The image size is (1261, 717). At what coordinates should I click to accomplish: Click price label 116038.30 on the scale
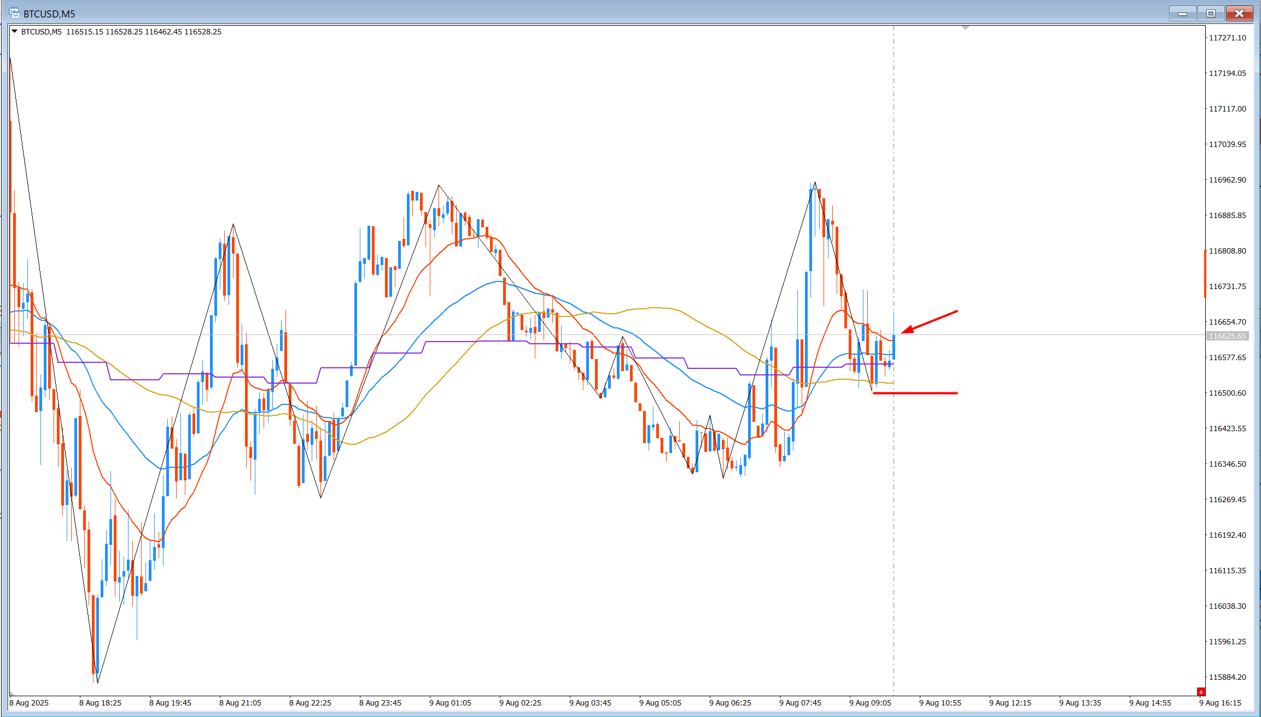point(1228,606)
